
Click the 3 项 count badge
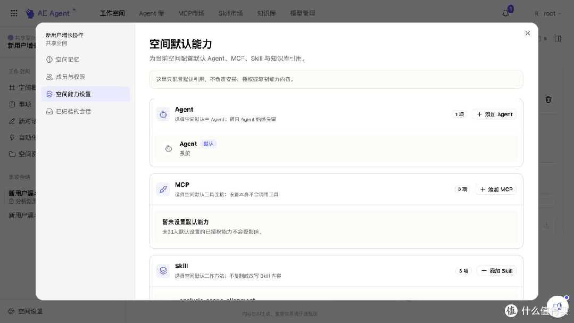coord(463,271)
